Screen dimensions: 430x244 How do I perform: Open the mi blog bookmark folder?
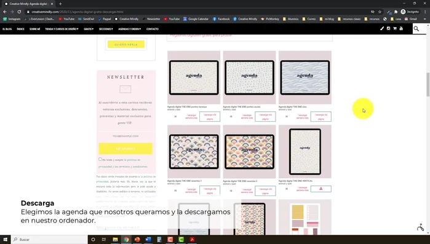coord(327,19)
